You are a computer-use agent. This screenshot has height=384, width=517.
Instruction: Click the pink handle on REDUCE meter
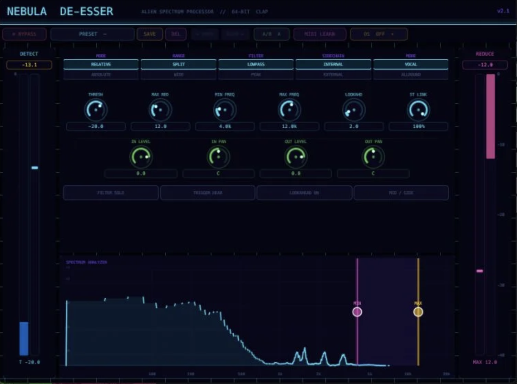pos(480,271)
